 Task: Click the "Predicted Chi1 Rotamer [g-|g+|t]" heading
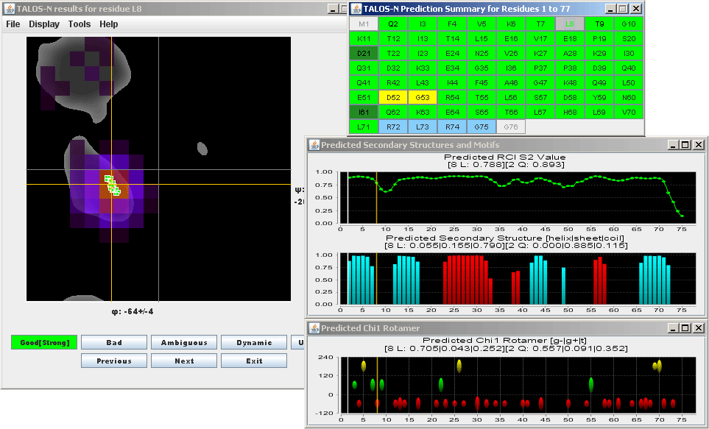coord(504,341)
